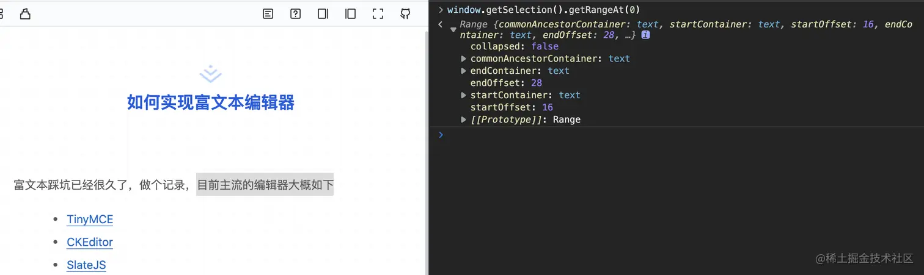Expand the [[Prototype]] Range entry
Image resolution: width=924 pixels, height=275 pixels.
click(x=463, y=120)
